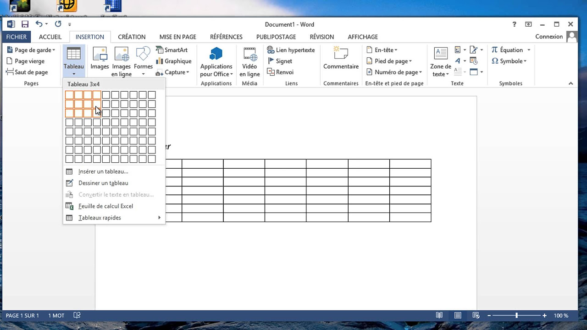
Task: Click the top-right cell of the document table
Action: 410,164
